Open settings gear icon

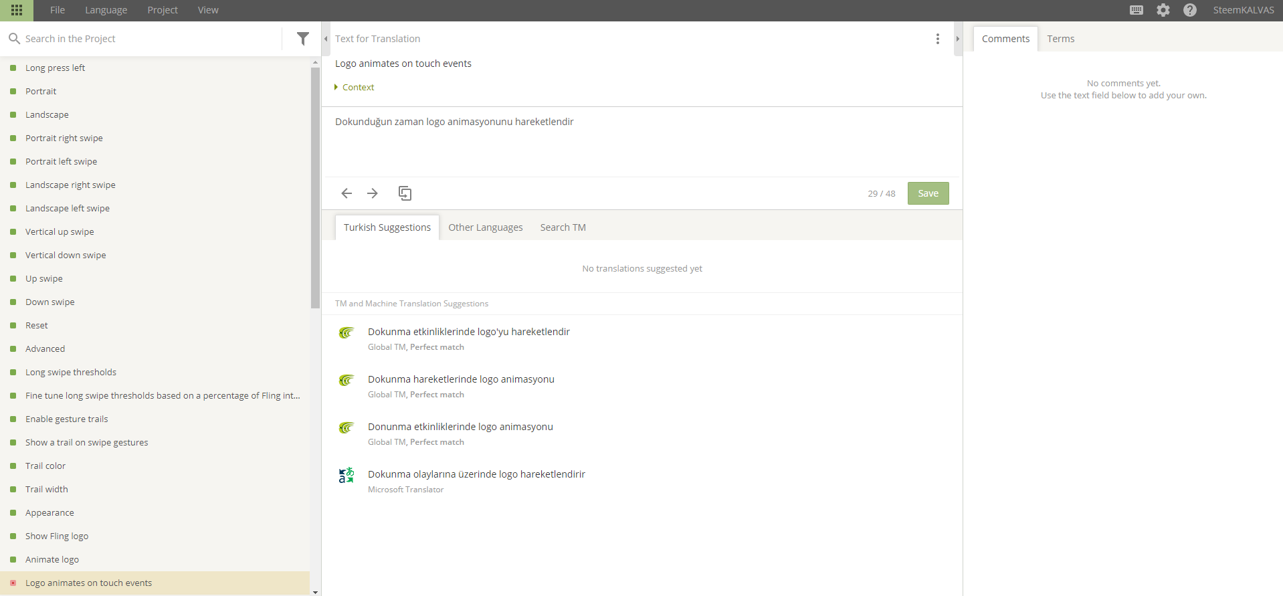click(1163, 10)
